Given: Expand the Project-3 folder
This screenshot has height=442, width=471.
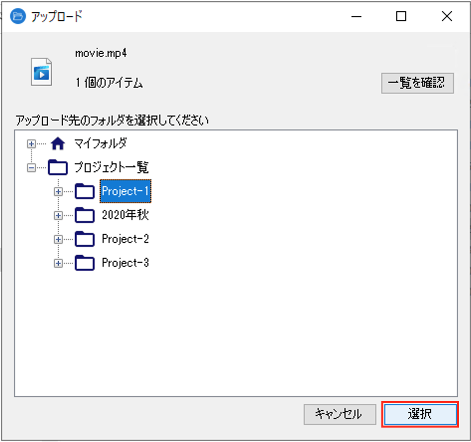Looking at the screenshot, I should coord(58,263).
